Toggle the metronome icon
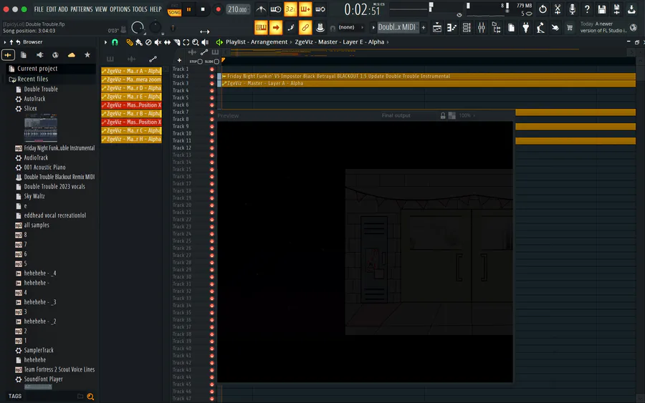The height and width of the screenshot is (403, 645). coord(261,9)
